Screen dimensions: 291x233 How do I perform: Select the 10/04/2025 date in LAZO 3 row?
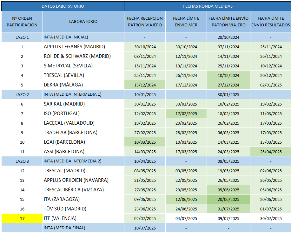[x=145, y=161]
